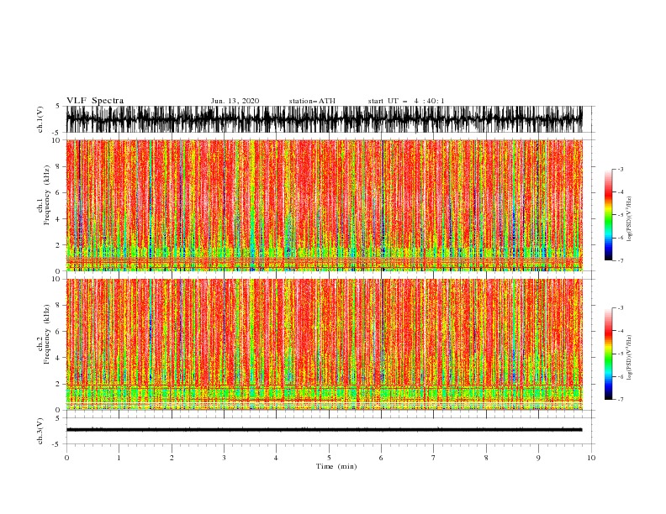The width and height of the screenshot is (666, 514).
Task: Click time axis tick label '0'
Action: pos(66,458)
